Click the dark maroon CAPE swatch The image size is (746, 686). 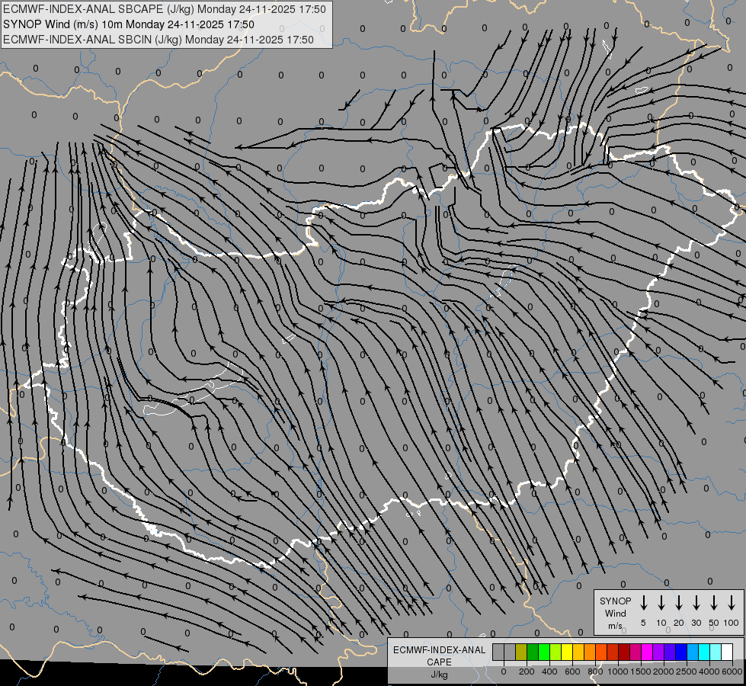click(625, 652)
